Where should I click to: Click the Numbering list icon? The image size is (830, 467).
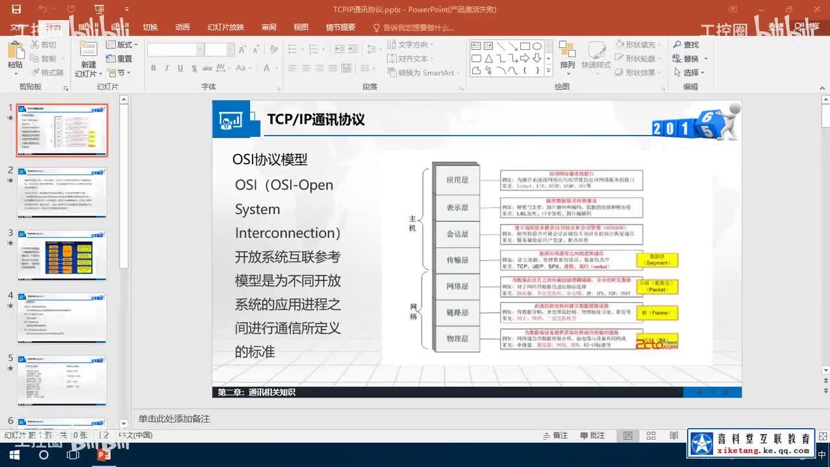point(315,49)
